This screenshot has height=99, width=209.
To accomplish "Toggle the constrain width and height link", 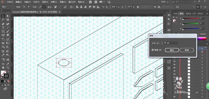I will [x=155, y=7].
